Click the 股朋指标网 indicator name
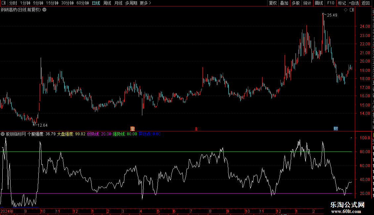The height and width of the screenshot is (215, 374). tap(16, 134)
